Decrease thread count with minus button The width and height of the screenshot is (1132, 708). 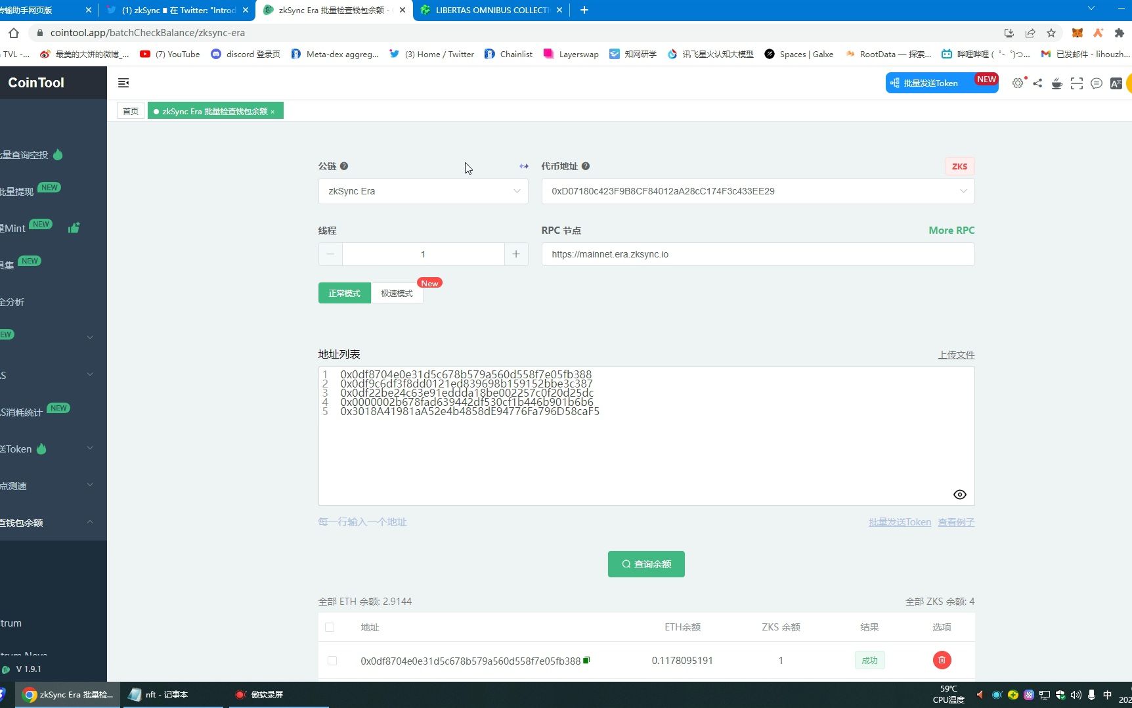[330, 254]
